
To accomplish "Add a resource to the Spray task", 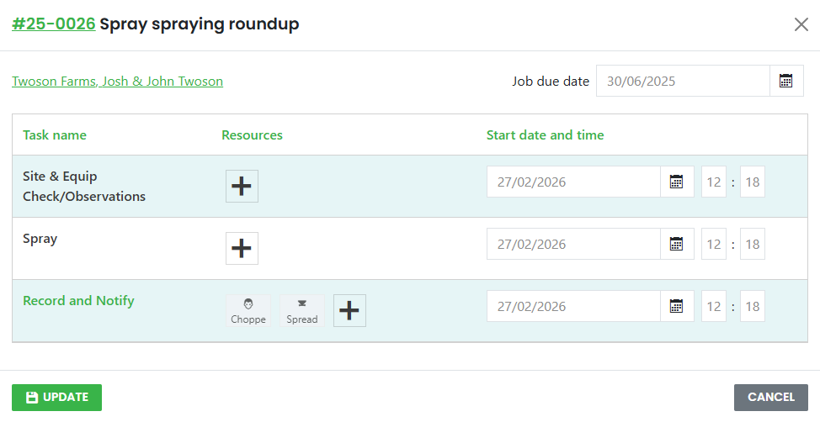I will (242, 248).
